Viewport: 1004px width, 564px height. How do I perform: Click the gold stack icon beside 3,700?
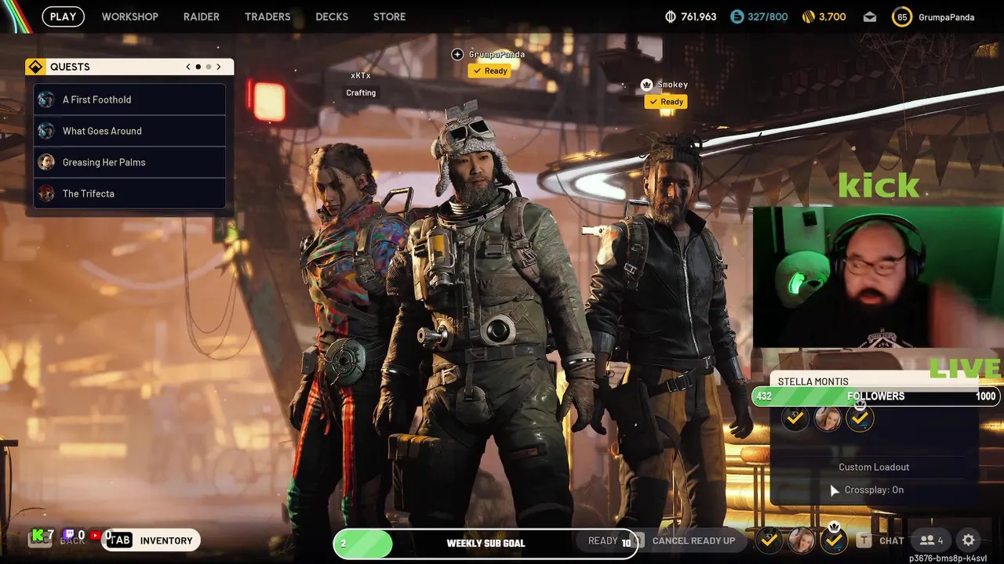(x=809, y=16)
